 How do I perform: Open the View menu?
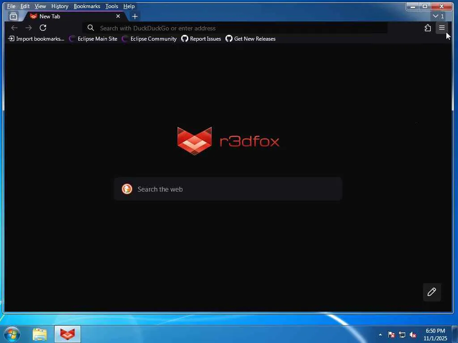(x=40, y=6)
